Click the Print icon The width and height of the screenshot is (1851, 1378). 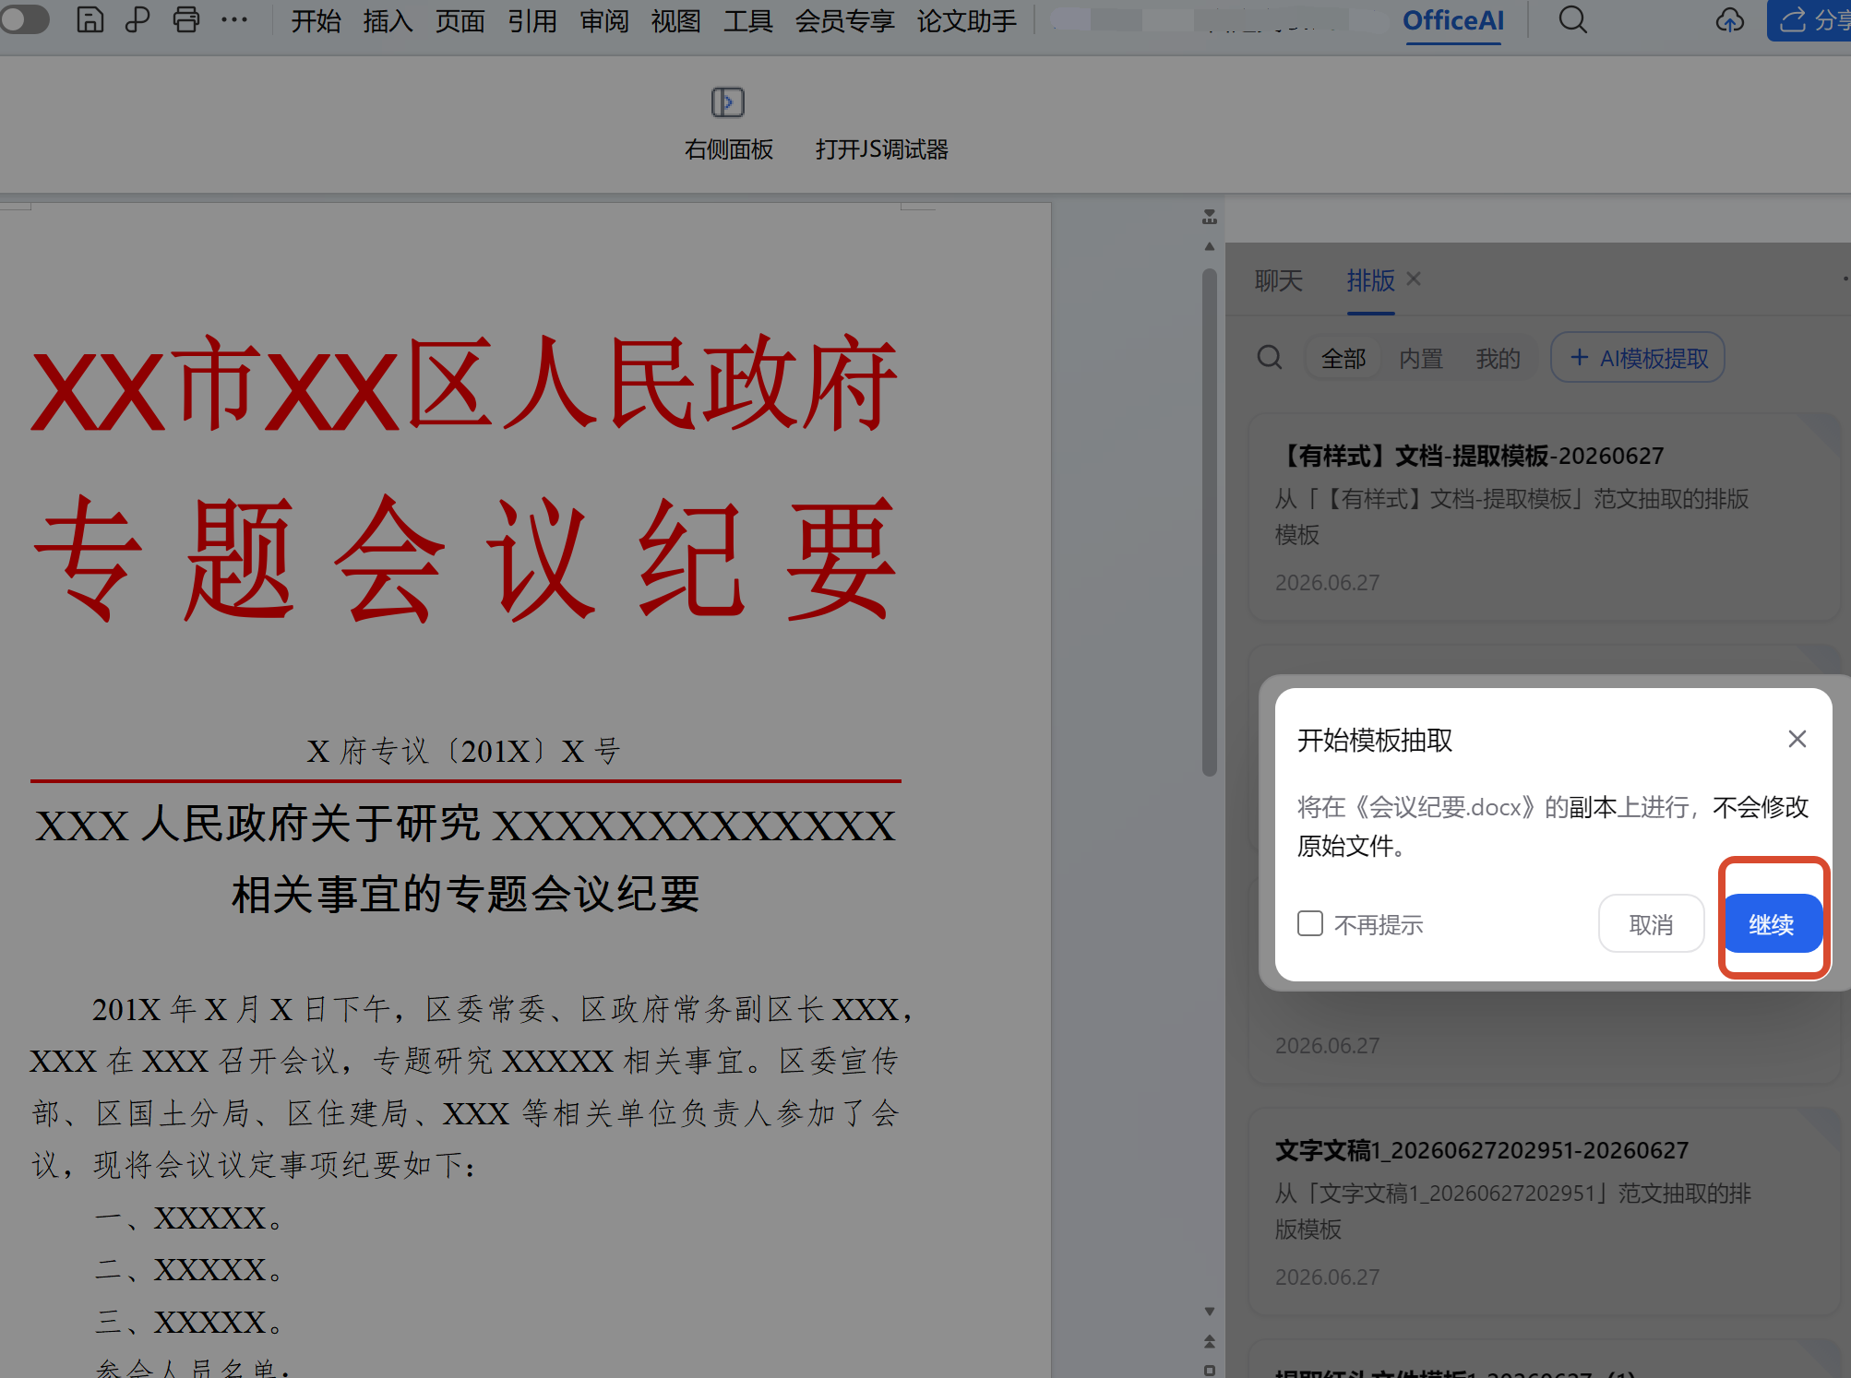[186, 19]
